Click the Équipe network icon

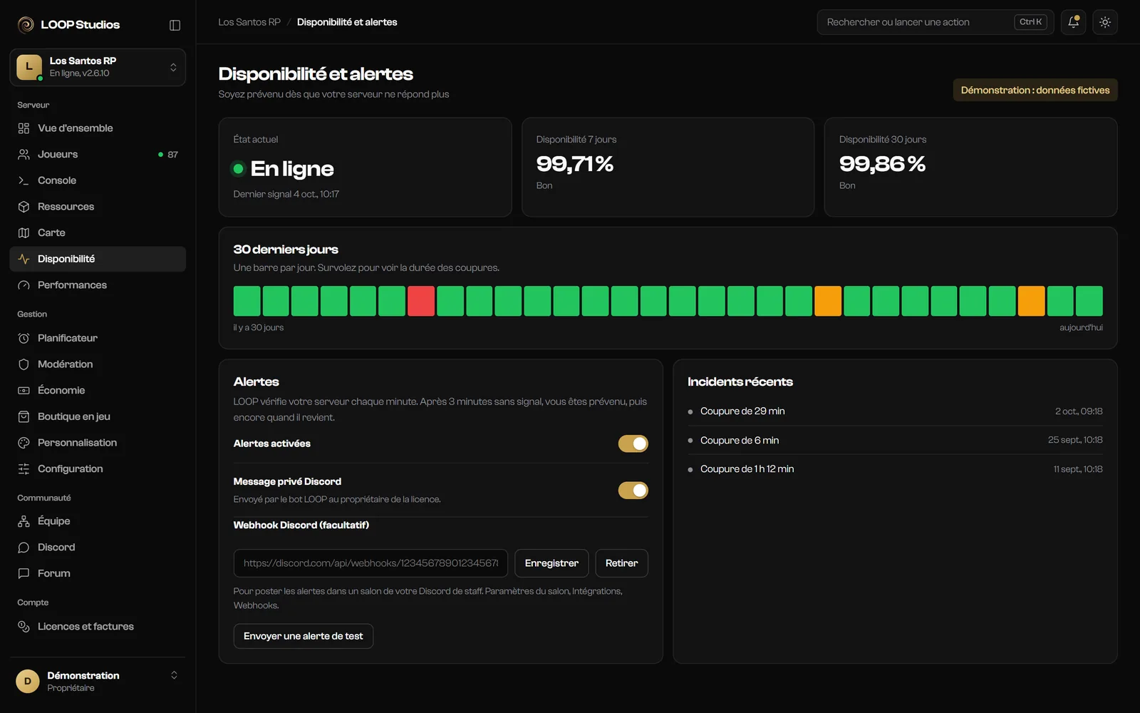click(x=24, y=521)
